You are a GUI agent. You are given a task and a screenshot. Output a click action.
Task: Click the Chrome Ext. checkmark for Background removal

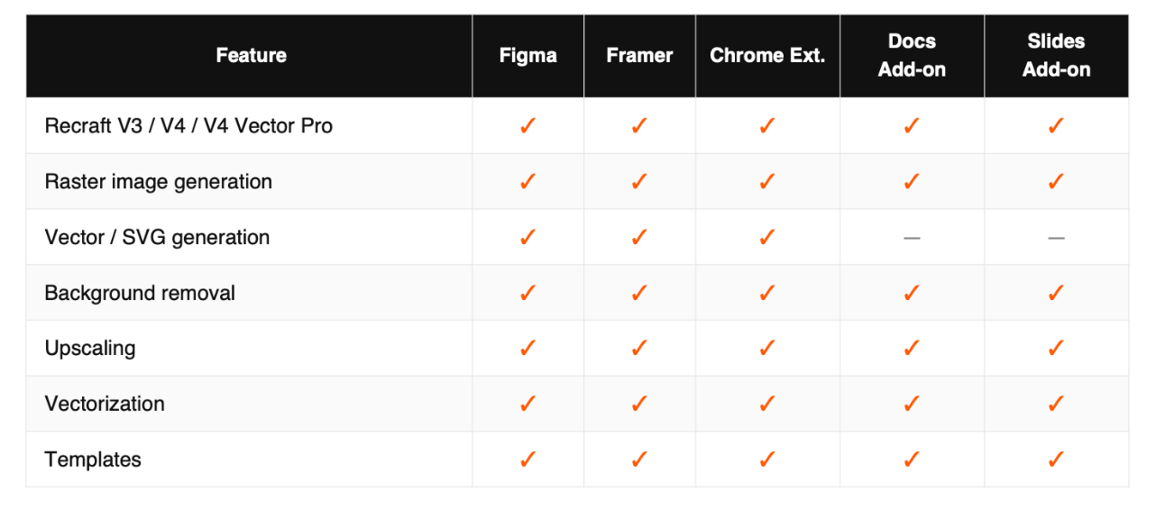(767, 293)
